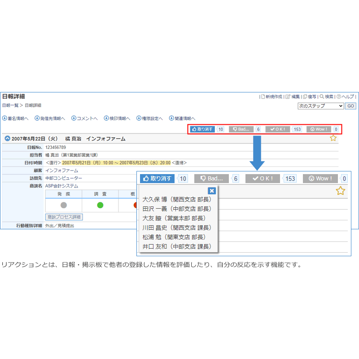Click the 複写 (copy) icon
This screenshot has height=359, width=359.
click(x=305, y=96)
